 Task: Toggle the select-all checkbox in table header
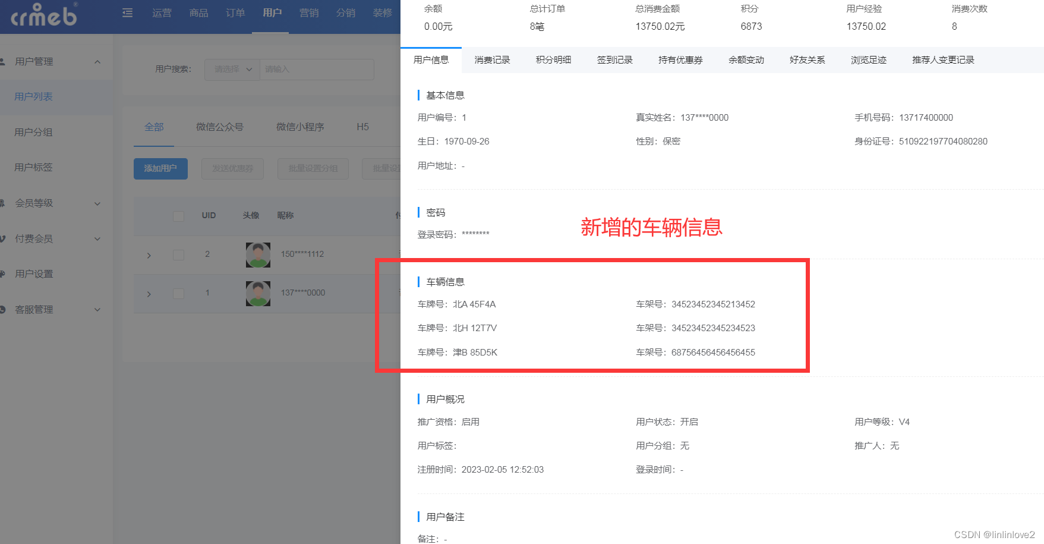178,216
